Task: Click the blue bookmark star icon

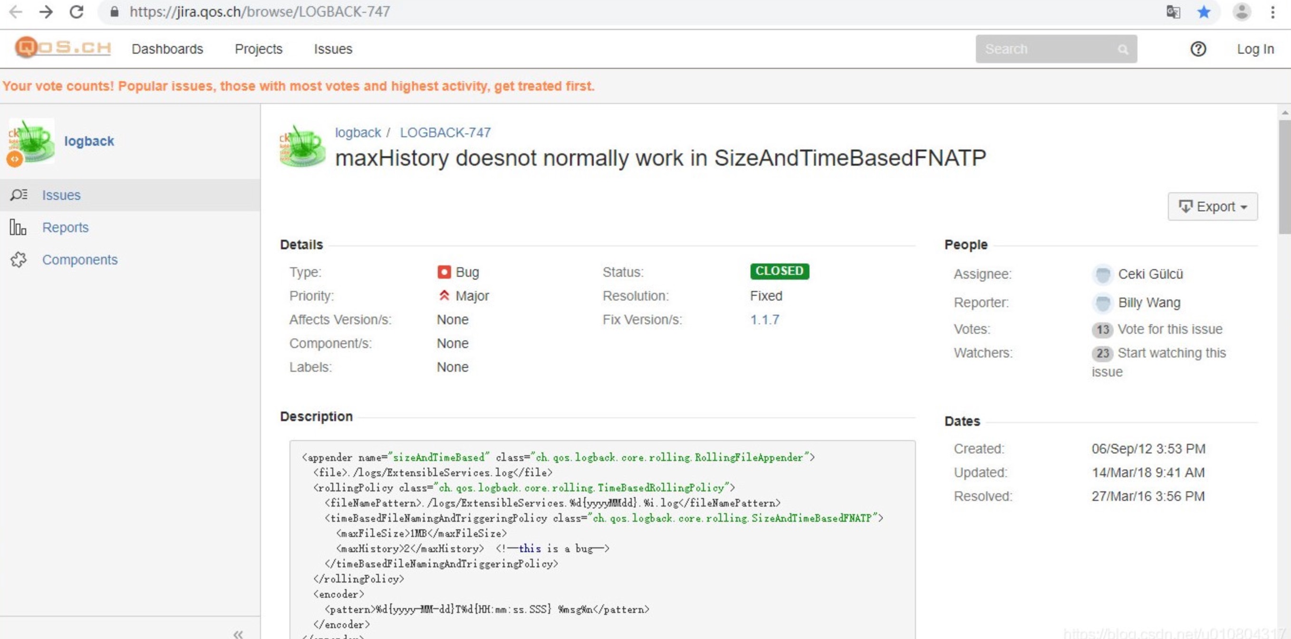Action: [1204, 11]
